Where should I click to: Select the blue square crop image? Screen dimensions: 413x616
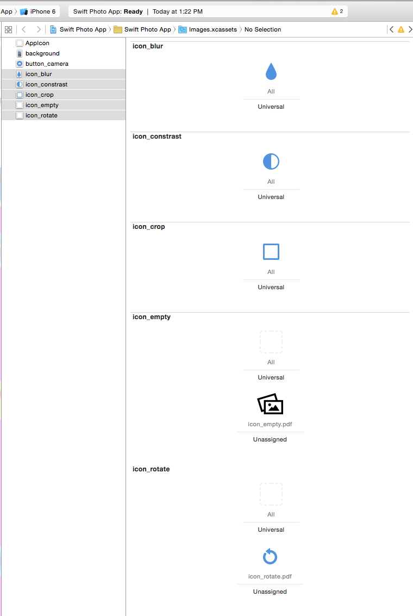271,252
